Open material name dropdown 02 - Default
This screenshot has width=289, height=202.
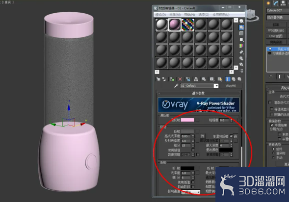(x=216, y=86)
